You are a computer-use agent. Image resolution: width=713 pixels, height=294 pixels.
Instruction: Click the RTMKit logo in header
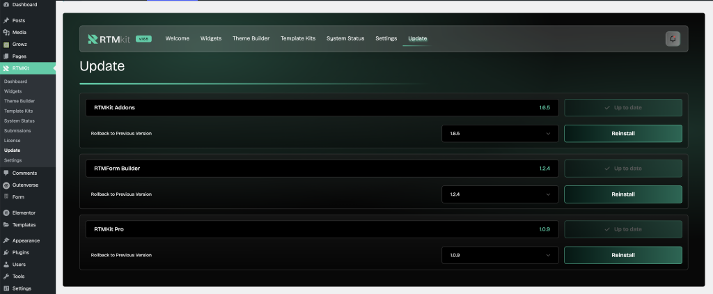109,39
